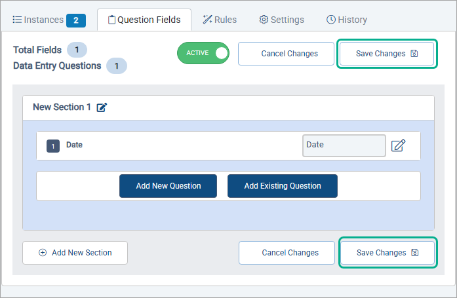Toggle the ACTIVE switch off
This screenshot has width=457, height=298.
coord(203,53)
